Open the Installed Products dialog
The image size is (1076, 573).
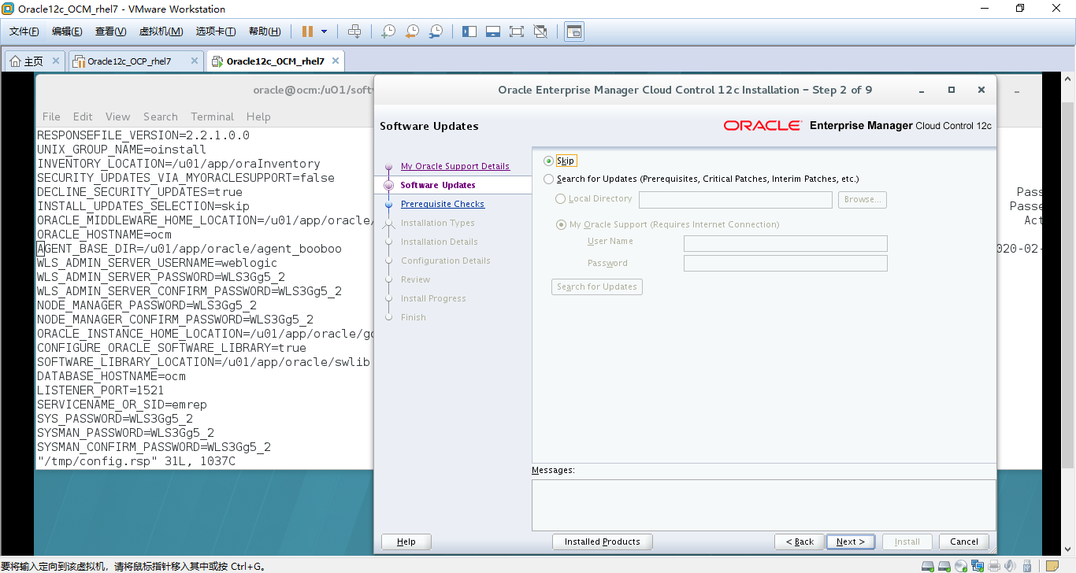click(603, 542)
